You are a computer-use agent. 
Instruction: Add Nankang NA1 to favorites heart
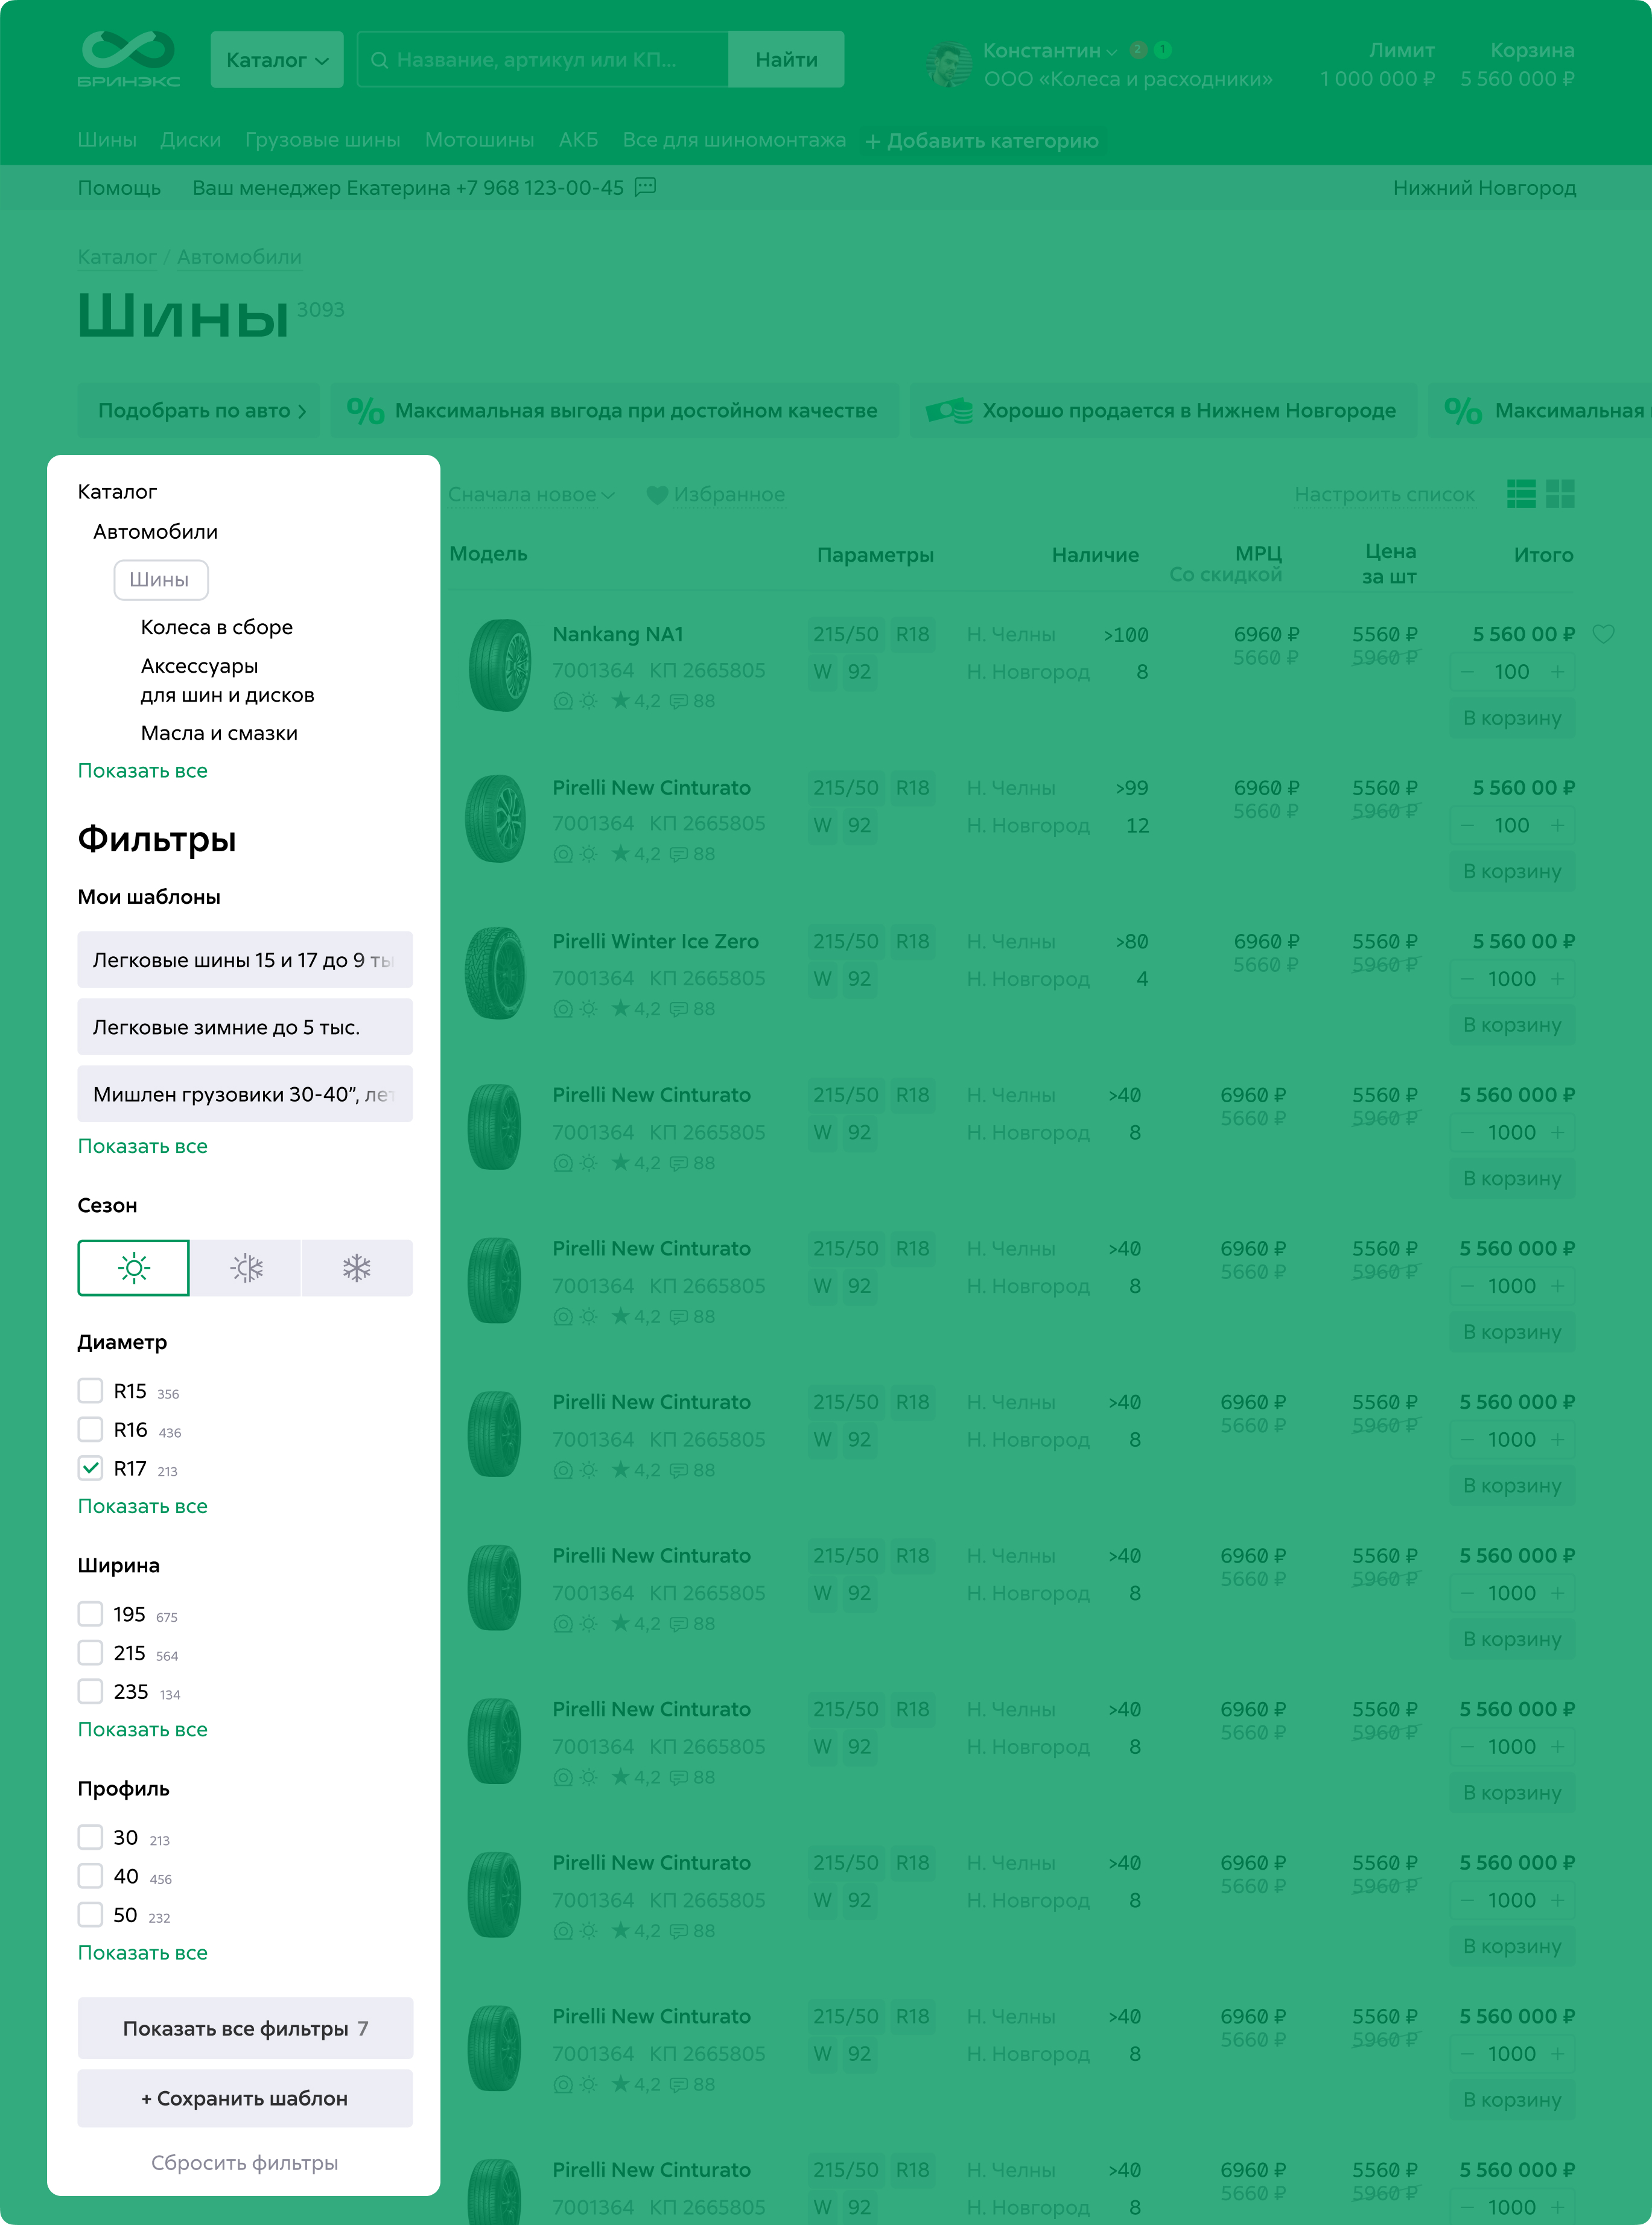tap(1603, 634)
